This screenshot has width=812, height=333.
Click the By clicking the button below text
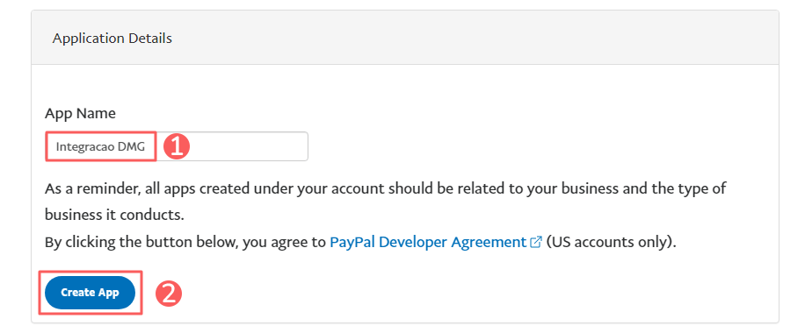point(185,242)
